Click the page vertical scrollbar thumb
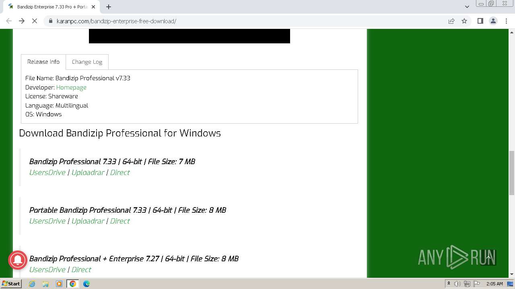 511,173
